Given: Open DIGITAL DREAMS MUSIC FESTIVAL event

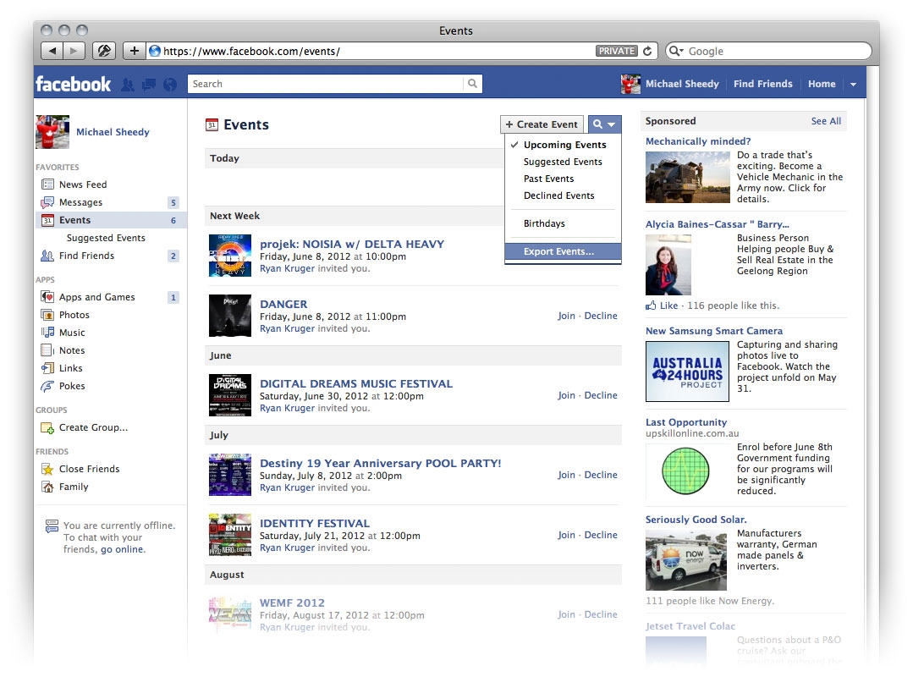Looking at the screenshot, I should click(355, 383).
